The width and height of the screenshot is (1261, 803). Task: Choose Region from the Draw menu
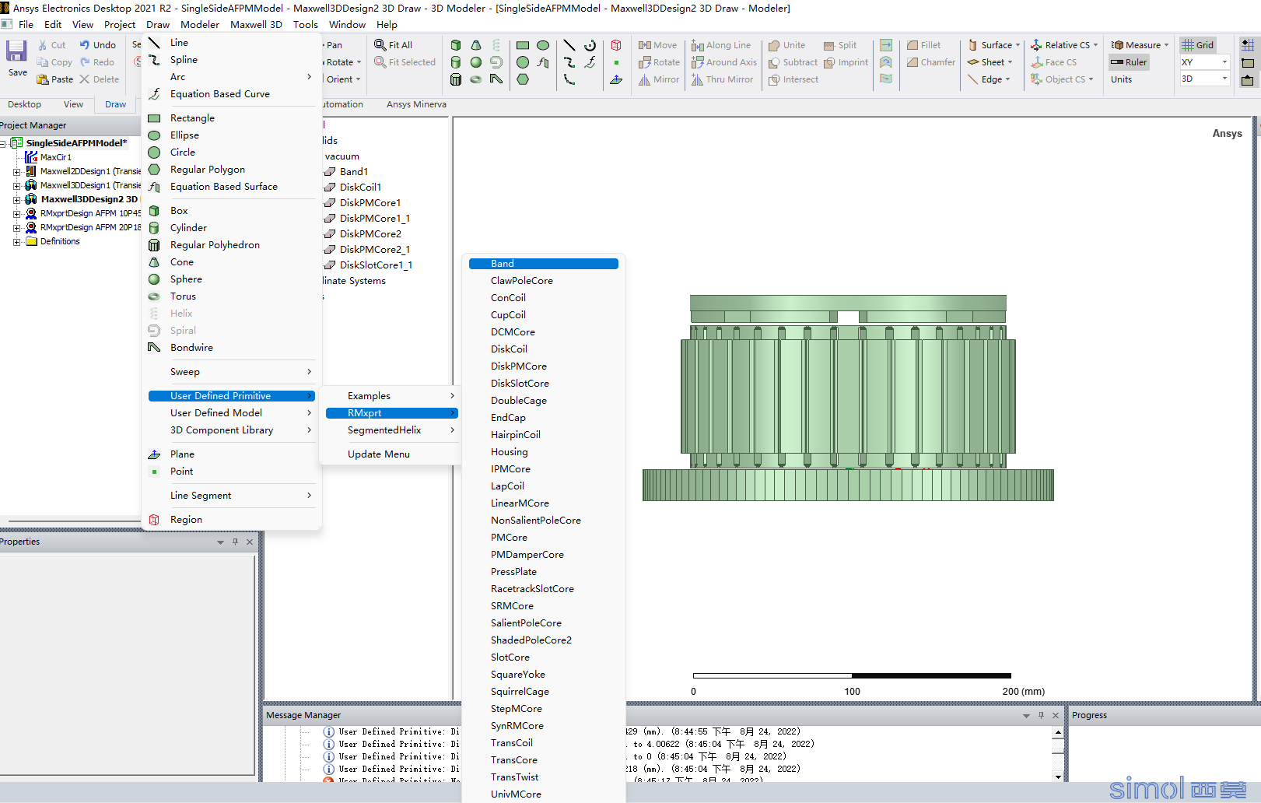click(x=186, y=520)
